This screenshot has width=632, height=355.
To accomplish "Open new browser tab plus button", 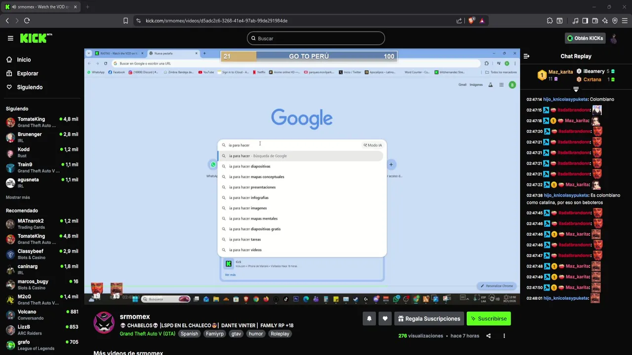I will click(x=87, y=7).
